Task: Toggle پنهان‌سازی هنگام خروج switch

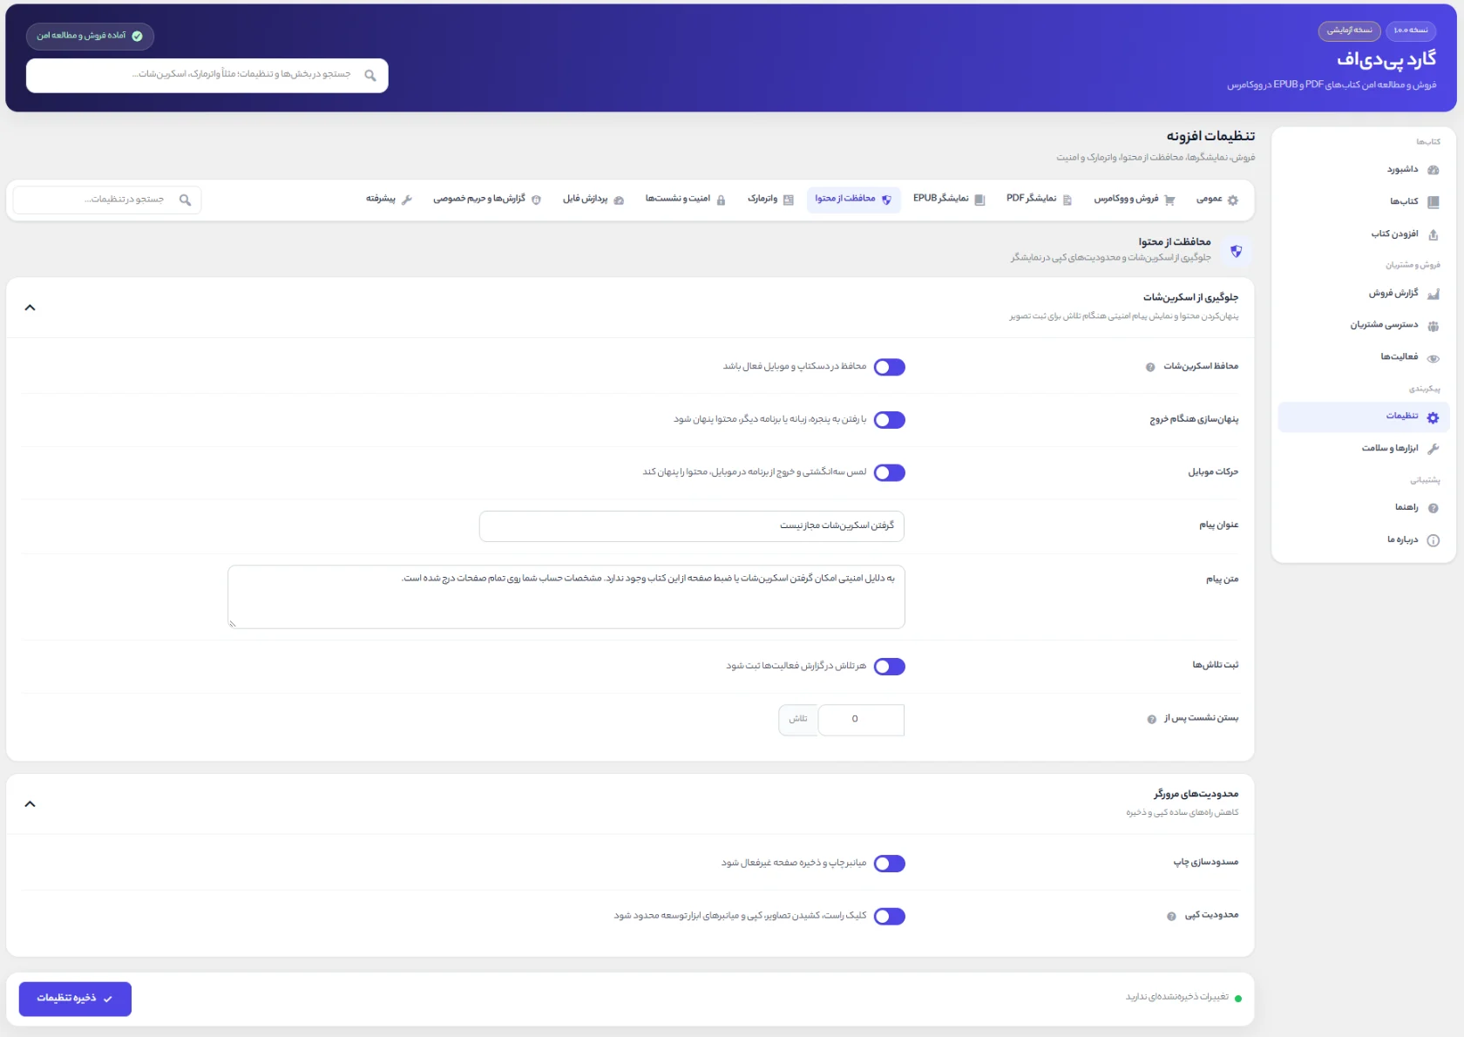Action: [x=889, y=420]
